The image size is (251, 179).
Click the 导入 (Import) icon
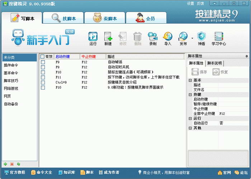pos(167,38)
